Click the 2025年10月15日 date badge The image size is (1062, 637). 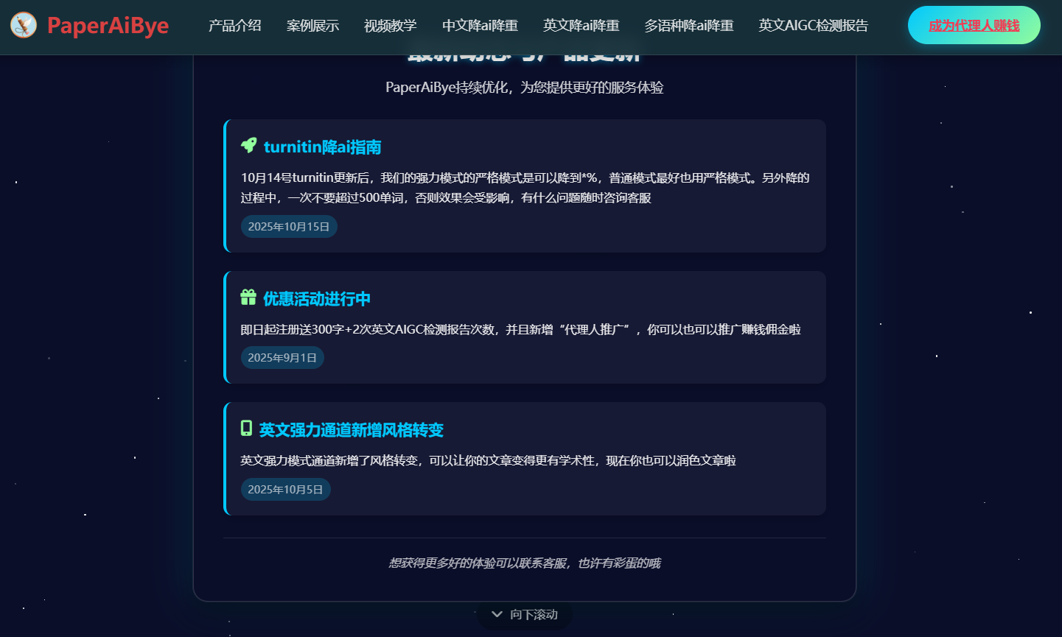coord(289,227)
